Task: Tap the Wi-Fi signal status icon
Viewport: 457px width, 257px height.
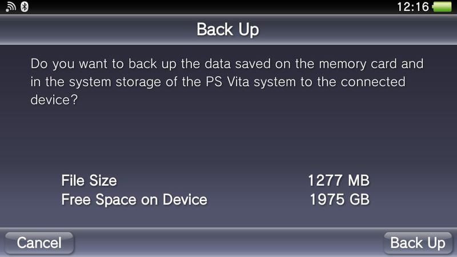Action: [11, 6]
